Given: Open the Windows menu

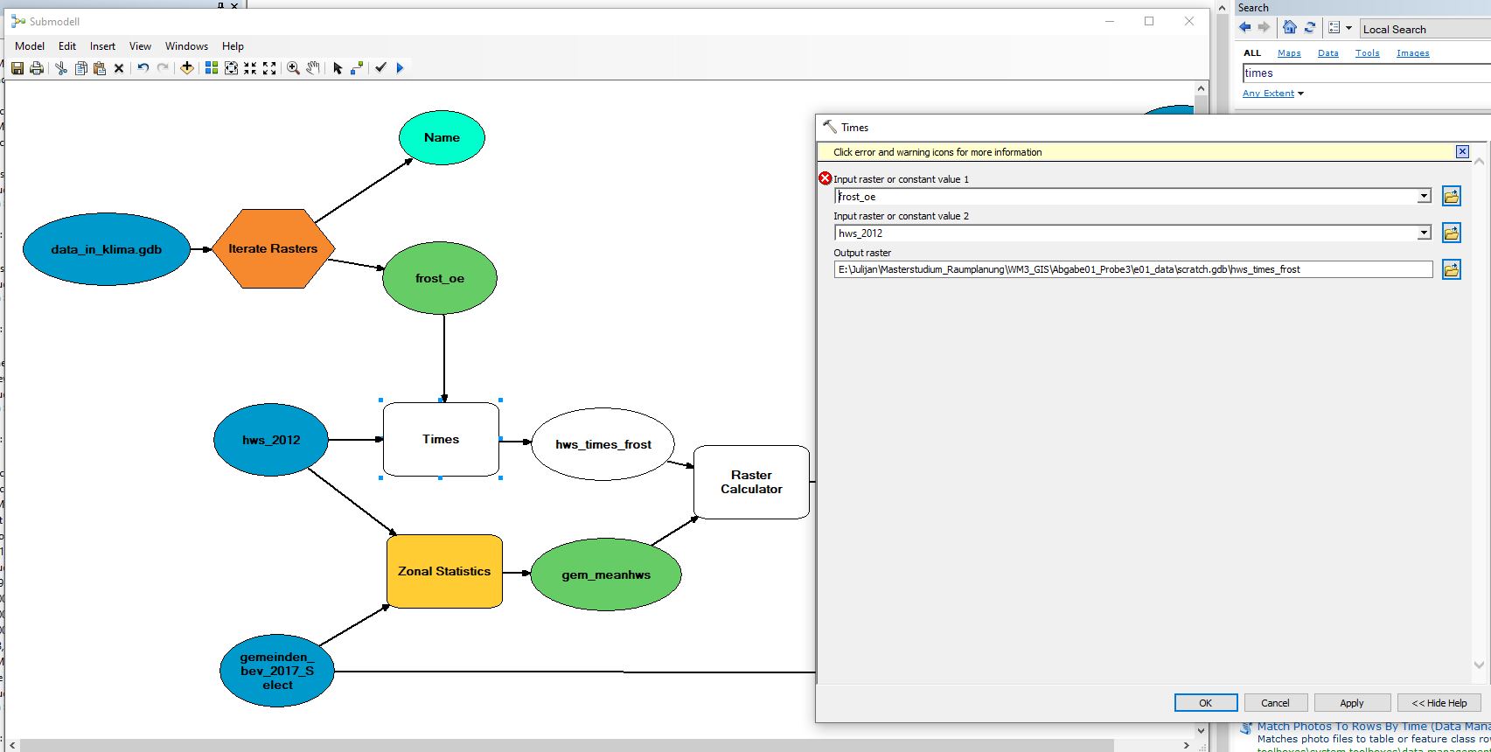Looking at the screenshot, I should tap(187, 46).
